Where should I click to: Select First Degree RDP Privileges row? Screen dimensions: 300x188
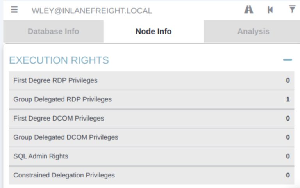(x=55, y=80)
